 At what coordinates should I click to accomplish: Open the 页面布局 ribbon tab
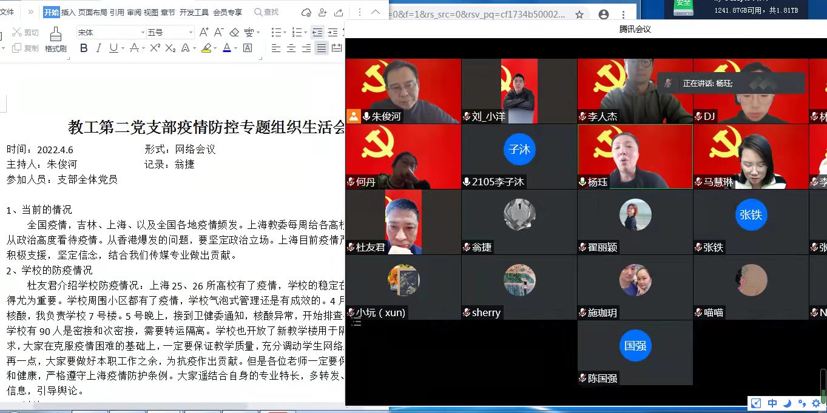click(x=93, y=12)
